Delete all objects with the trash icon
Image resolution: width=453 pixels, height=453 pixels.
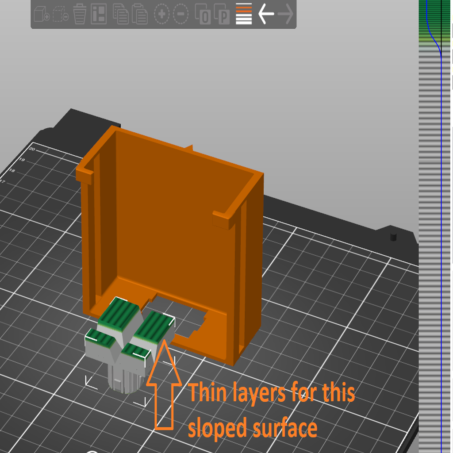pyautogui.click(x=80, y=15)
